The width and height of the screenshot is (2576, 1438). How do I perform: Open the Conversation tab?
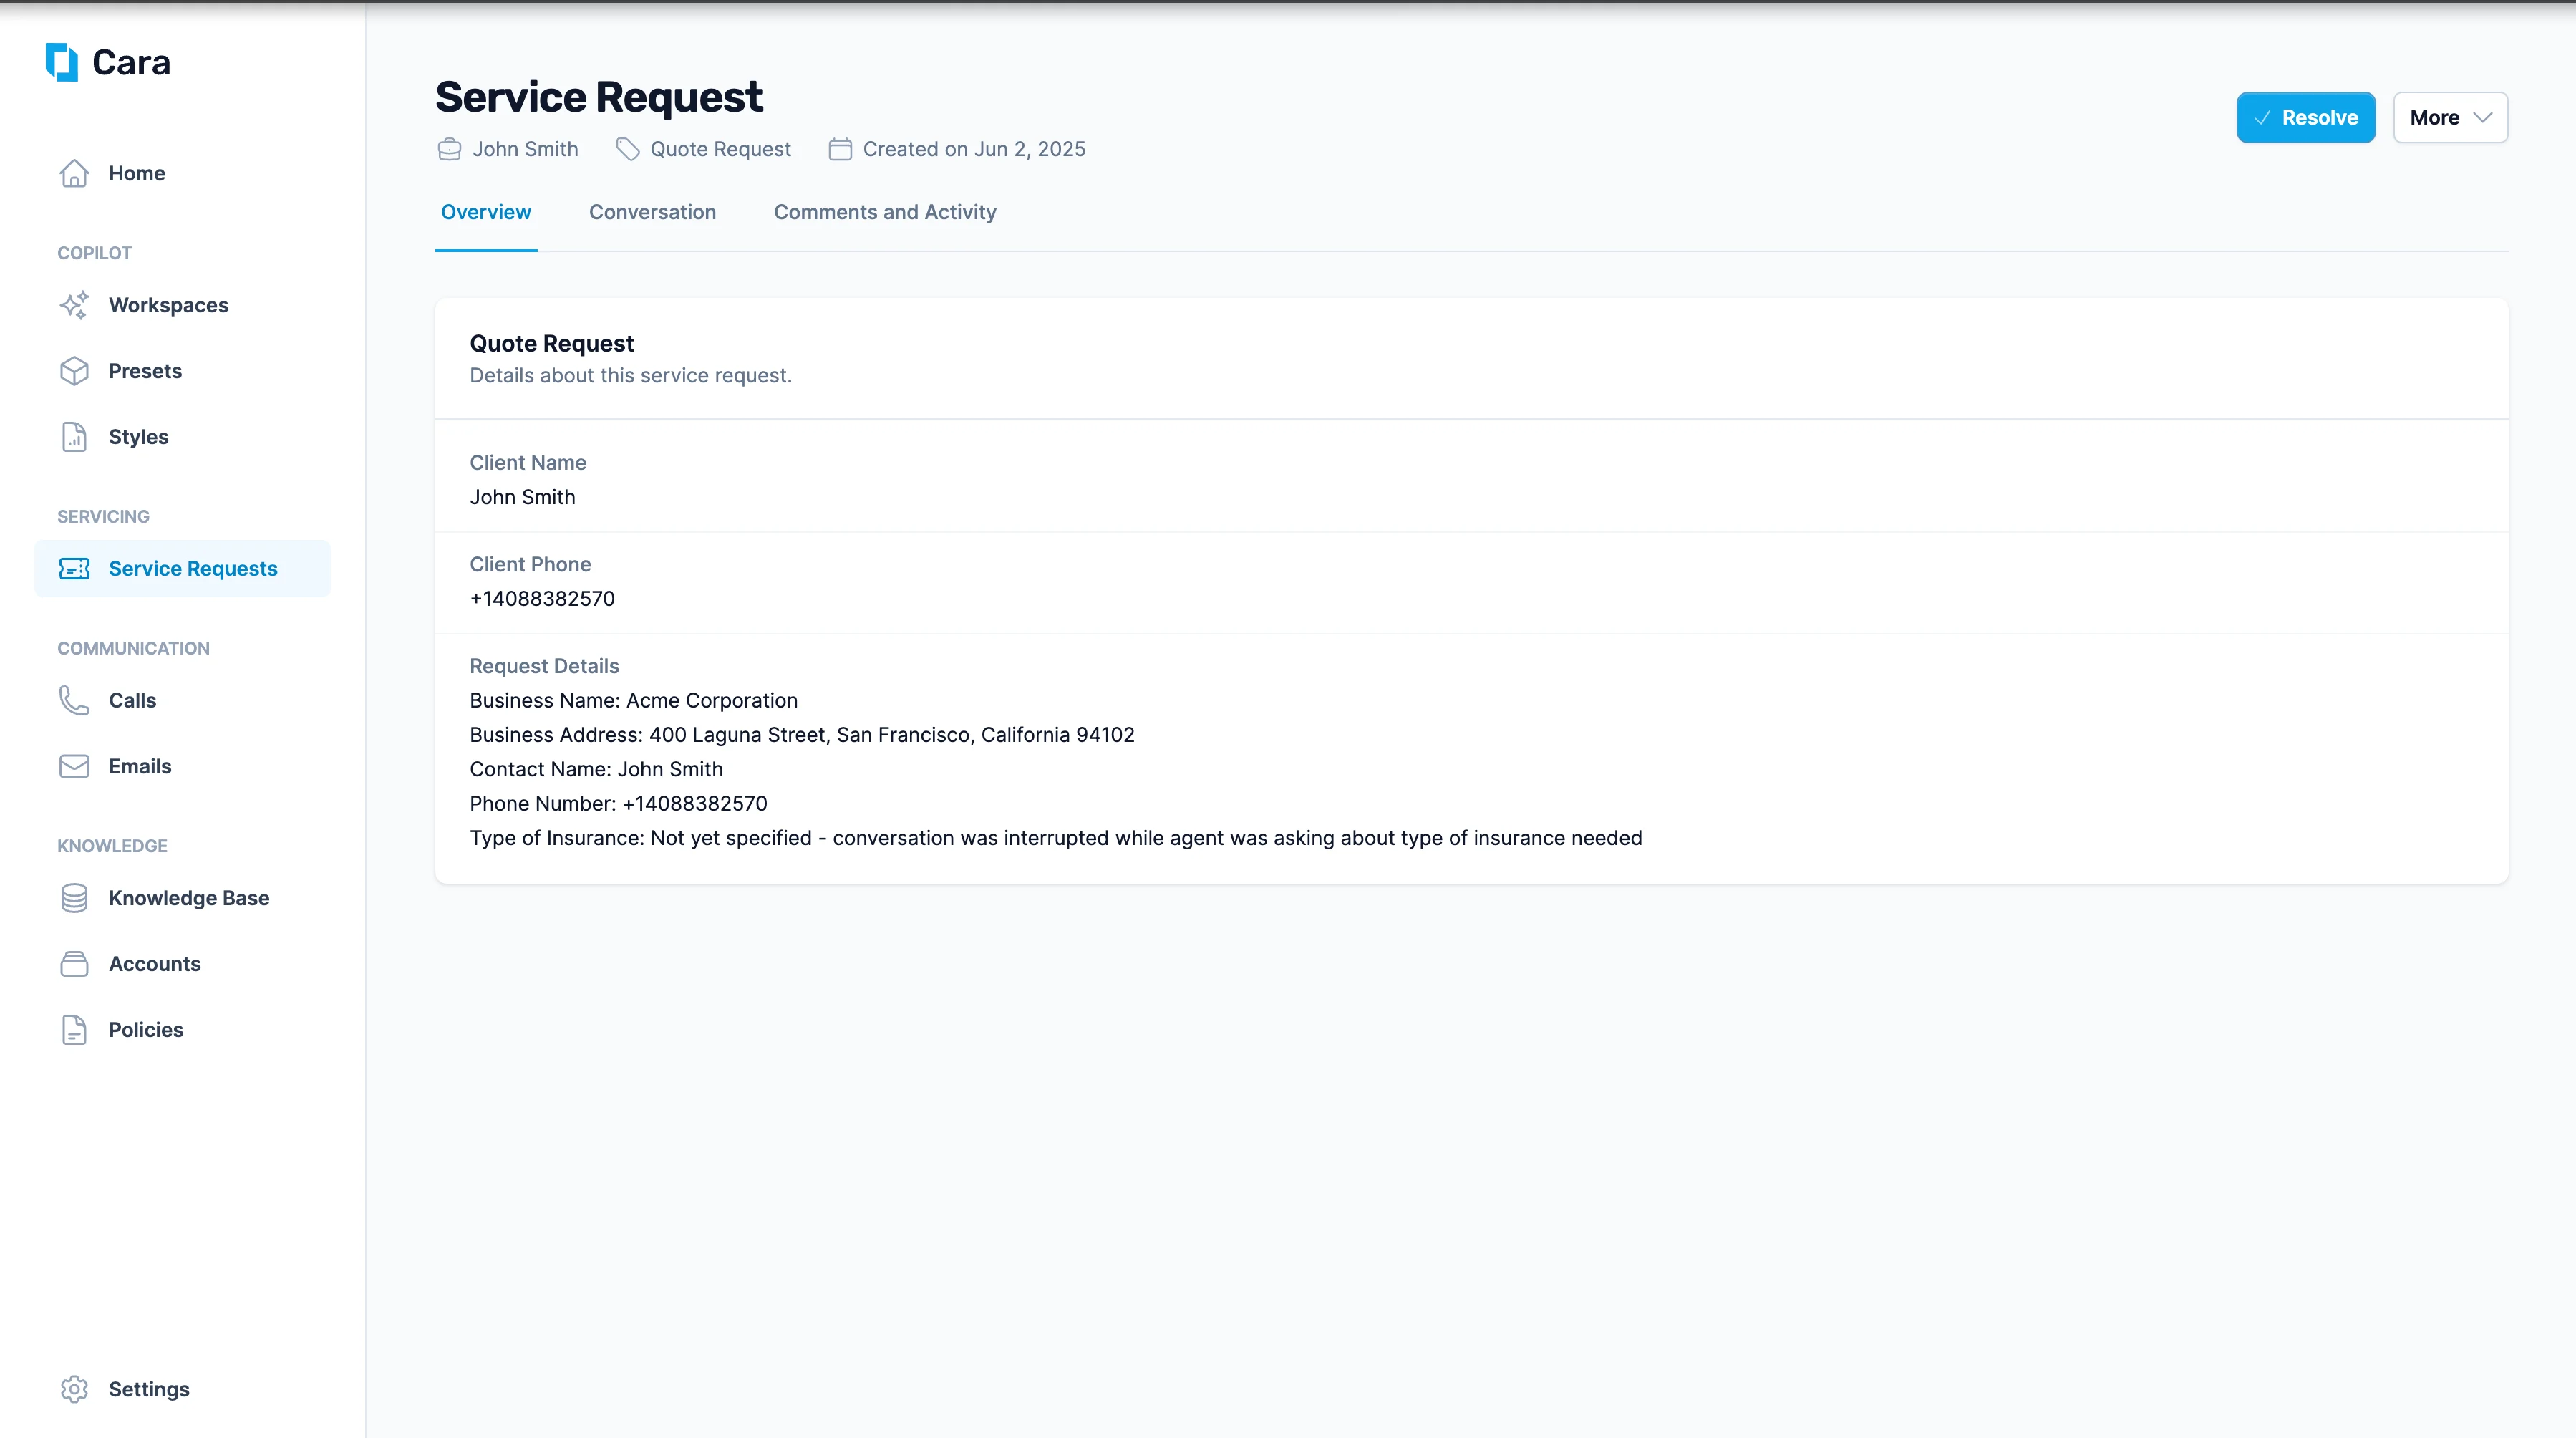click(x=652, y=212)
